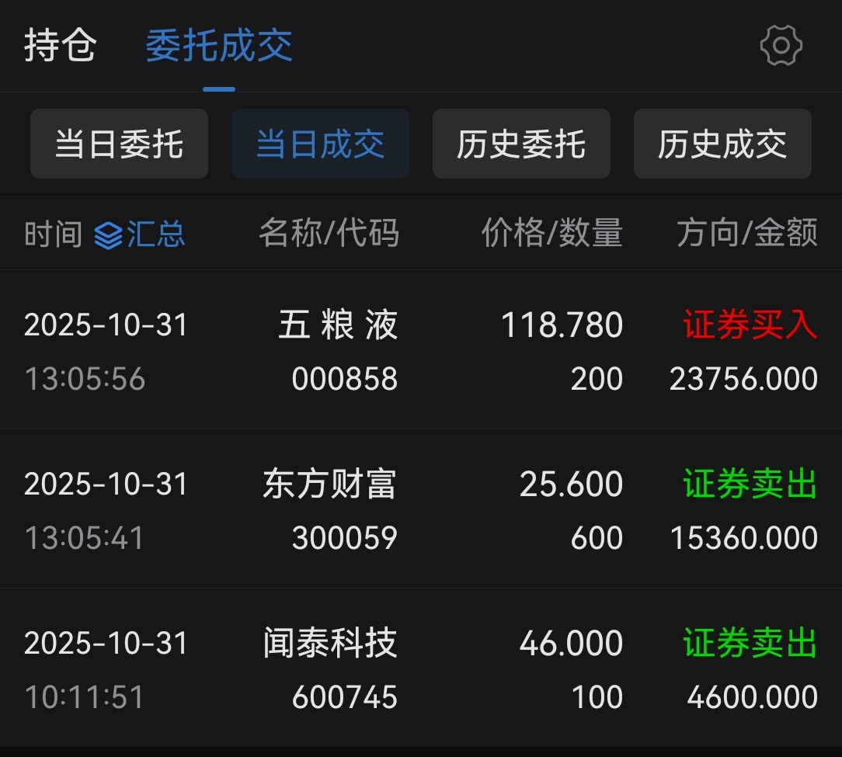Select stock code 600745
The width and height of the screenshot is (842, 757).
[345, 697]
